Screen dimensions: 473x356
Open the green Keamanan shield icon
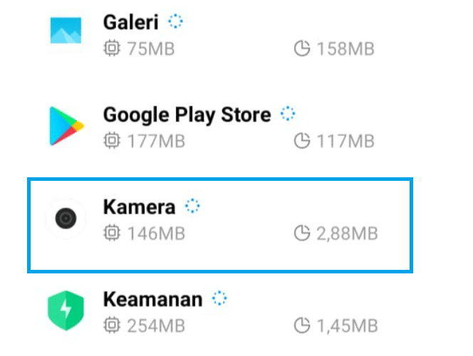click(66, 310)
